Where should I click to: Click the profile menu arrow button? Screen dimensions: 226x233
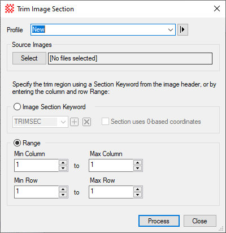click(x=182, y=29)
